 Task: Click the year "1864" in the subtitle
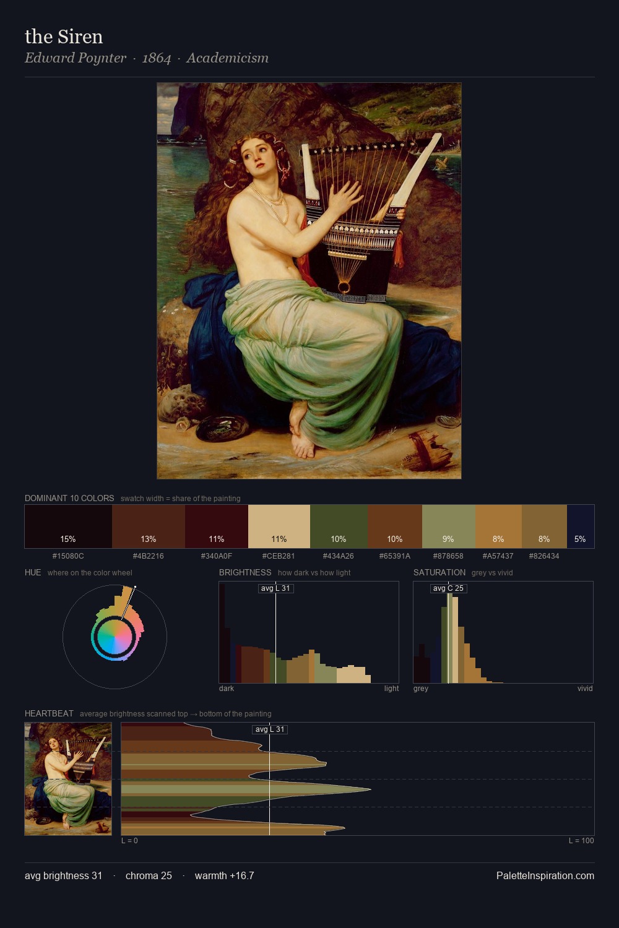(157, 58)
